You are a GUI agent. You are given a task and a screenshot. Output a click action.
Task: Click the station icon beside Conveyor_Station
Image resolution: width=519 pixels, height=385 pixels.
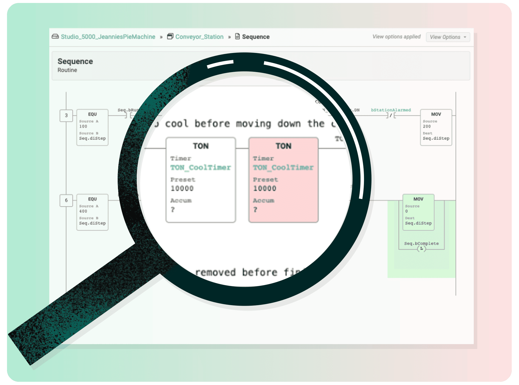coord(170,37)
